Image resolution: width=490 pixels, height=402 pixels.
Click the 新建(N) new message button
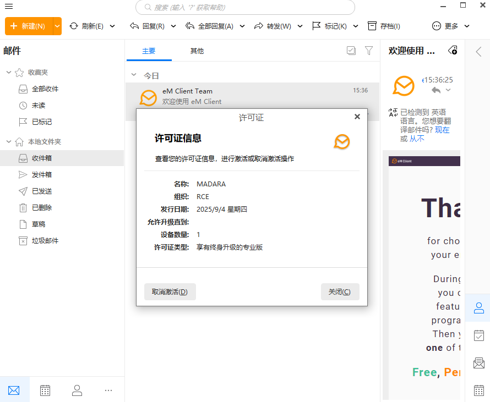[29, 26]
